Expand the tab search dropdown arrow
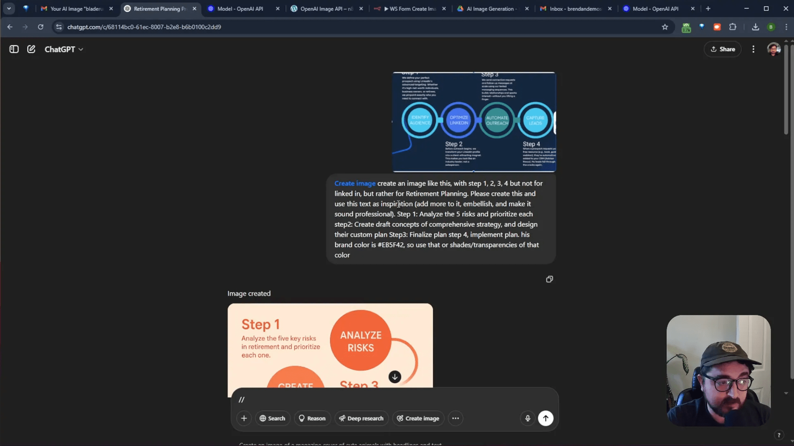This screenshot has width=794, height=446. tap(9, 9)
